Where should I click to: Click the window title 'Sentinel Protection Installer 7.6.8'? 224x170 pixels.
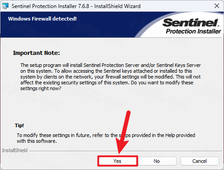pyautogui.click(x=50, y=6)
